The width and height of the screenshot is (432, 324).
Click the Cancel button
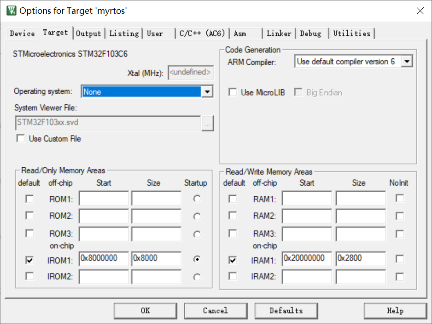point(216,311)
